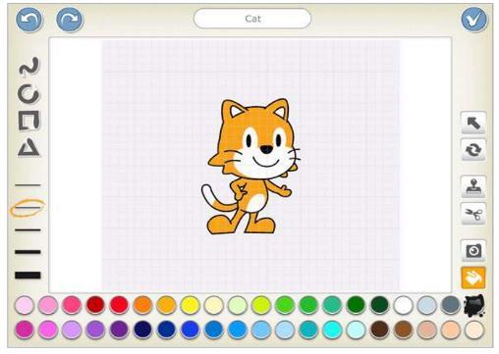Screen dimensions: 499x354
Task: Pick the dark brown color swatch
Action: point(380,329)
